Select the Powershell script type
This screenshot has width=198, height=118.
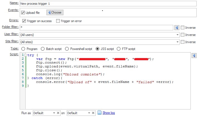click(67, 49)
